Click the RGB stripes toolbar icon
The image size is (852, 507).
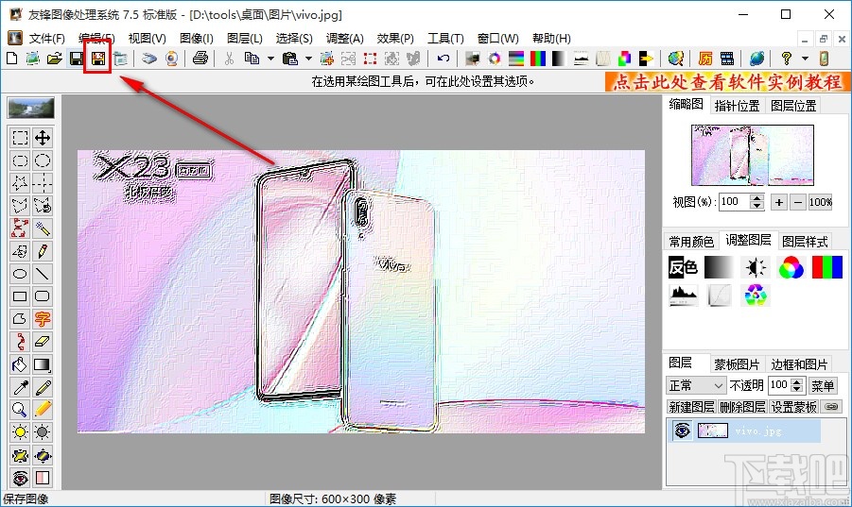[x=538, y=59]
